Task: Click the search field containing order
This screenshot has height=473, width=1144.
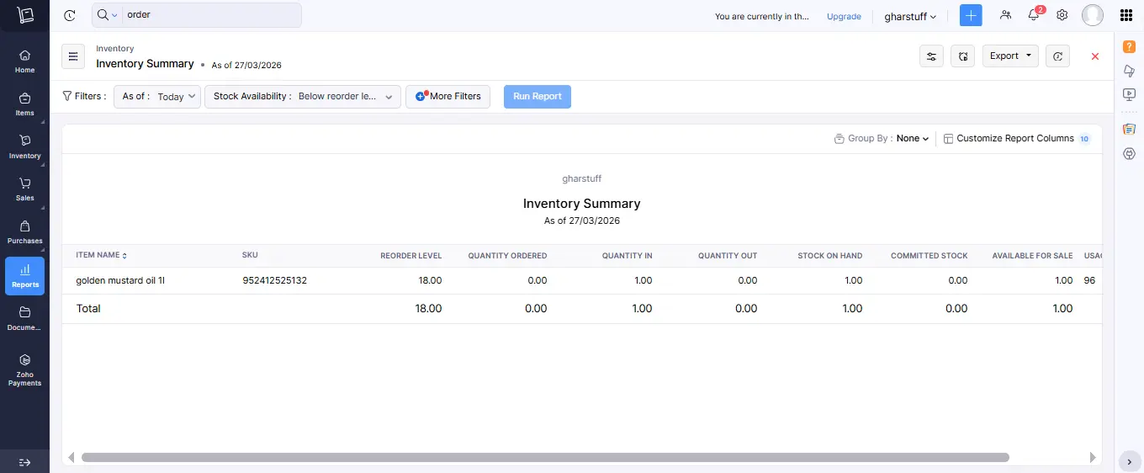Action: point(212,15)
